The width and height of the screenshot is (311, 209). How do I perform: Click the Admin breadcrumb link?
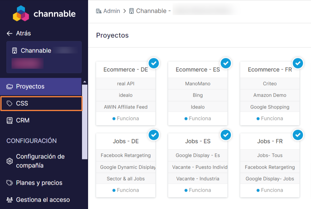pyautogui.click(x=108, y=11)
